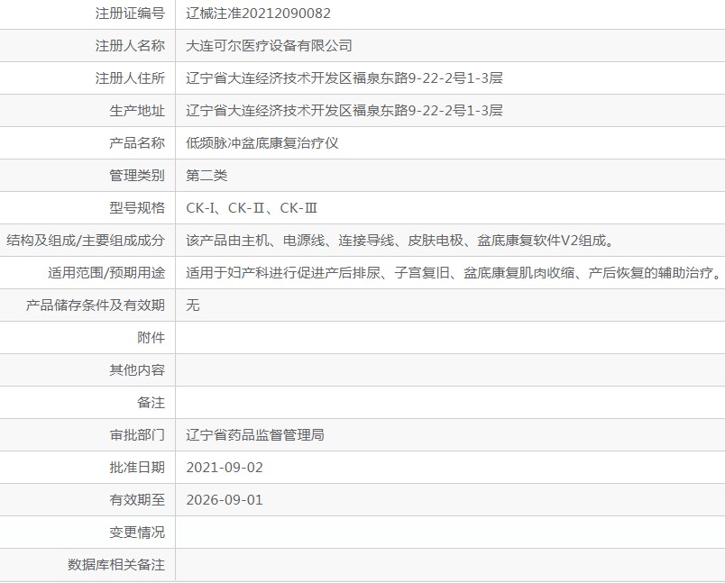Click the 型号规格 label
The height and width of the screenshot is (583, 725).
(137, 208)
